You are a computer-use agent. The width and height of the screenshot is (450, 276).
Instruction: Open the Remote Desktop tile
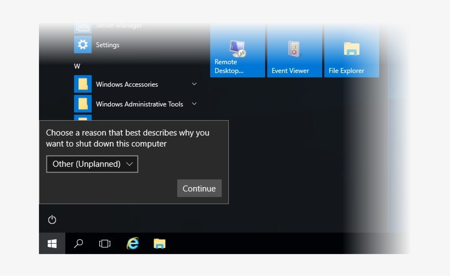[237, 50]
